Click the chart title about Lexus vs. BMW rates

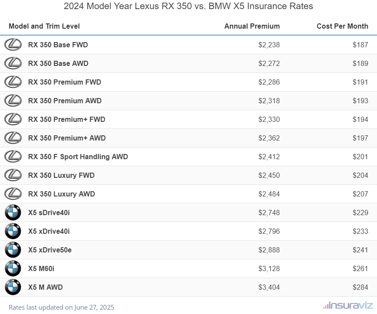pos(188,6)
